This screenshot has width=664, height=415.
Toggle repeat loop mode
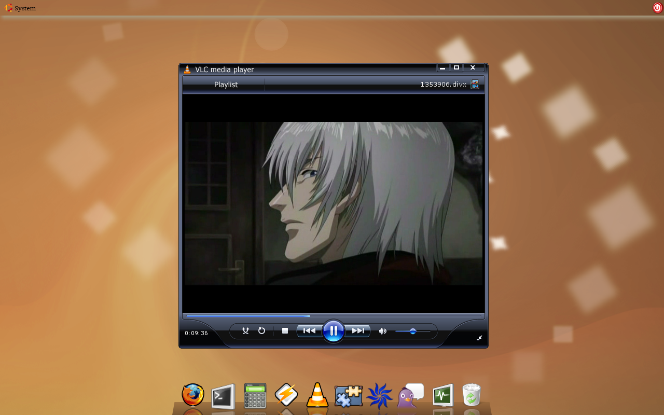tap(261, 331)
